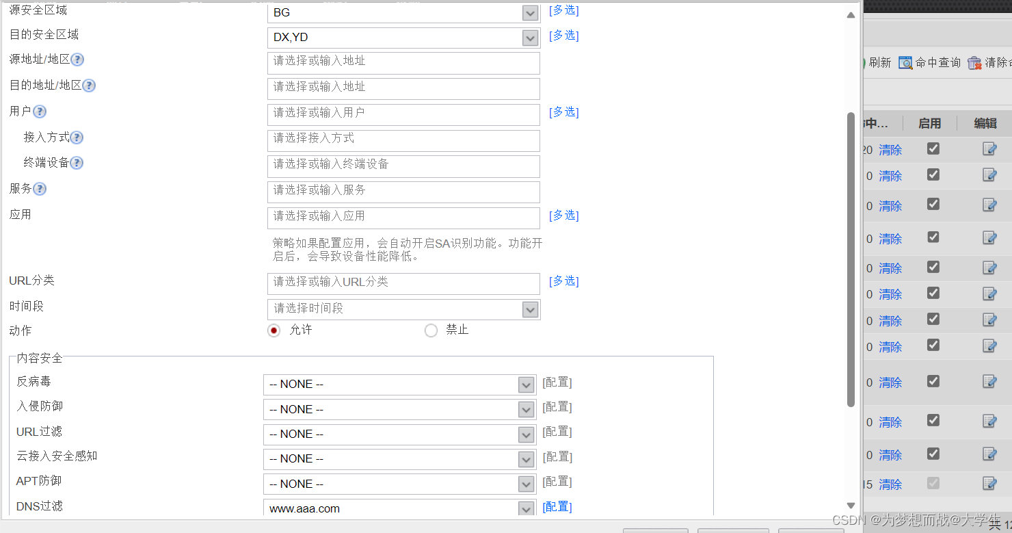Focus the 接入方式 input field
The image size is (1012, 533).
tap(403, 140)
